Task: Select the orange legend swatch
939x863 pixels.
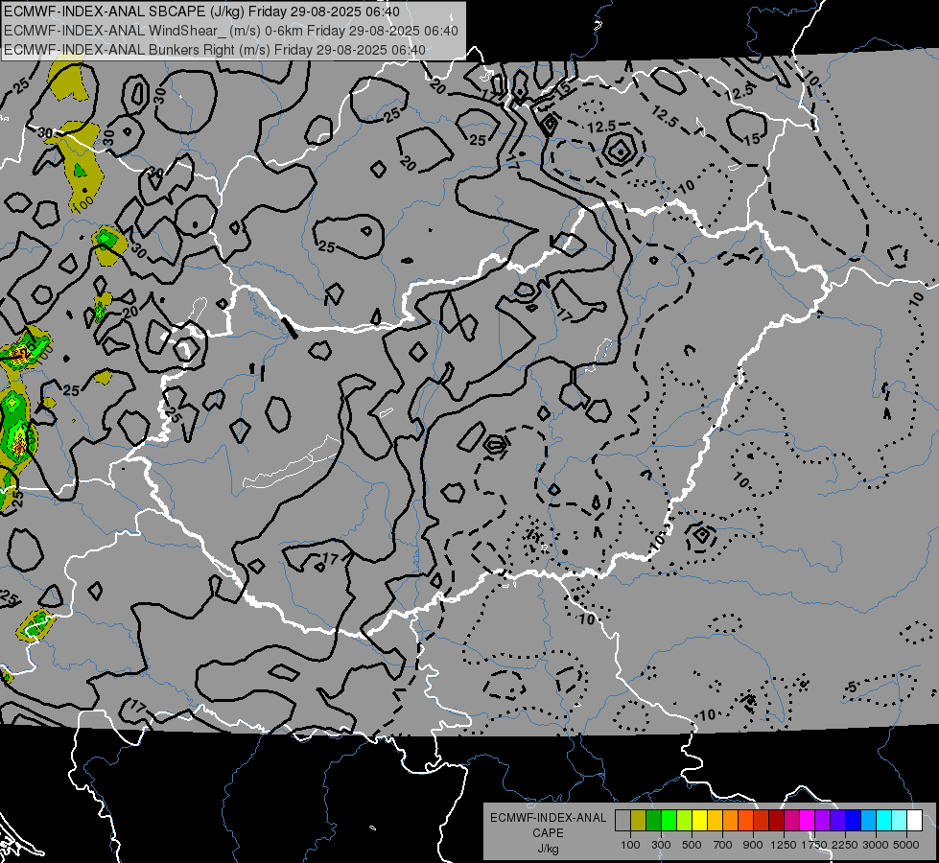Action: point(730,821)
